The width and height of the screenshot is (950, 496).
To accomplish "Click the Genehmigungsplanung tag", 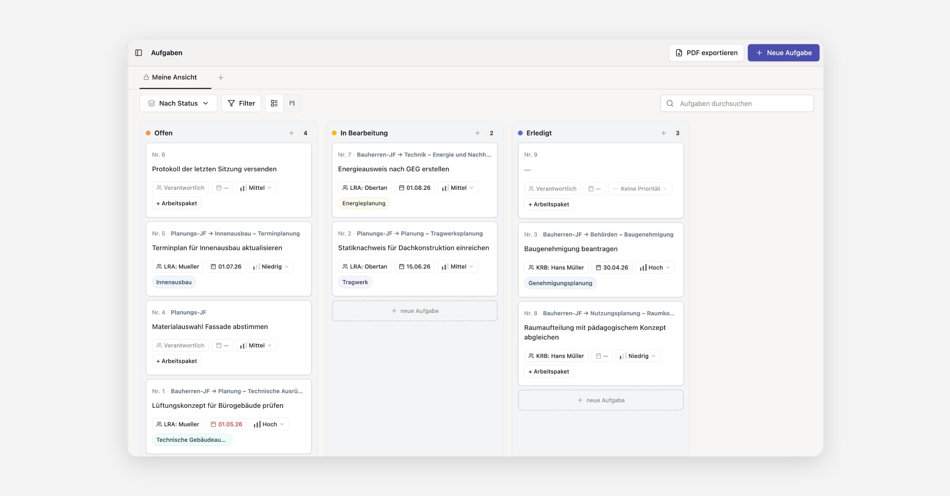I will 560,283.
